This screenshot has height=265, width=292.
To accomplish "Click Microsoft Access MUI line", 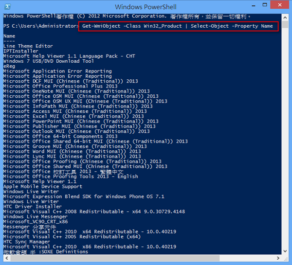I will [x=75, y=111].
